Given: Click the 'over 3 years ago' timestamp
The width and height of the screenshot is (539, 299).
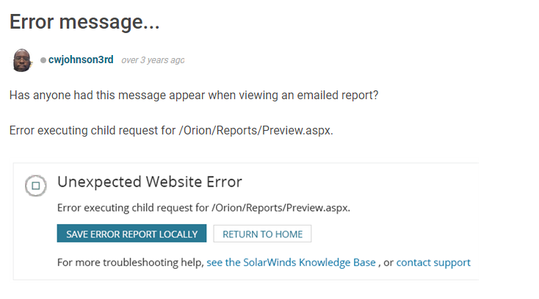Looking at the screenshot, I should (153, 60).
